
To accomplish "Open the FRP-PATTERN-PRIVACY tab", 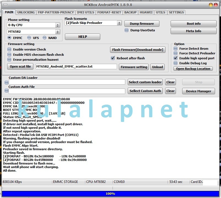I will point(56,12).
